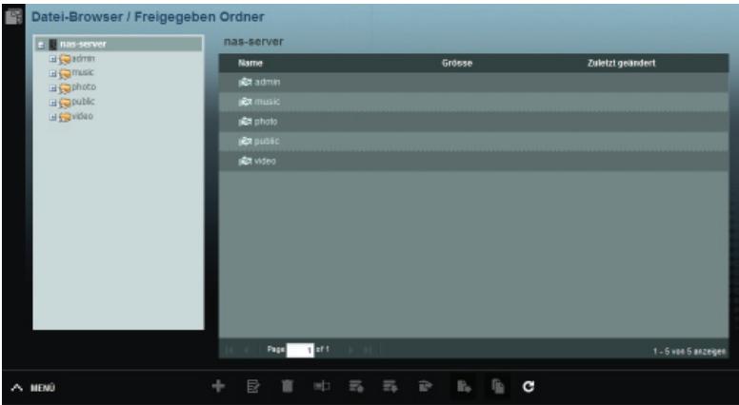Open the MENÜ panel at bottom-left
This screenshot has width=739, height=405.
(33, 388)
